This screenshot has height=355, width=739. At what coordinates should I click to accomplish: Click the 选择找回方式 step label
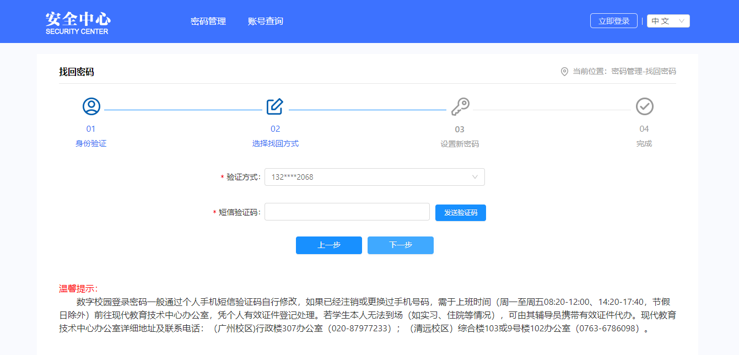point(275,143)
